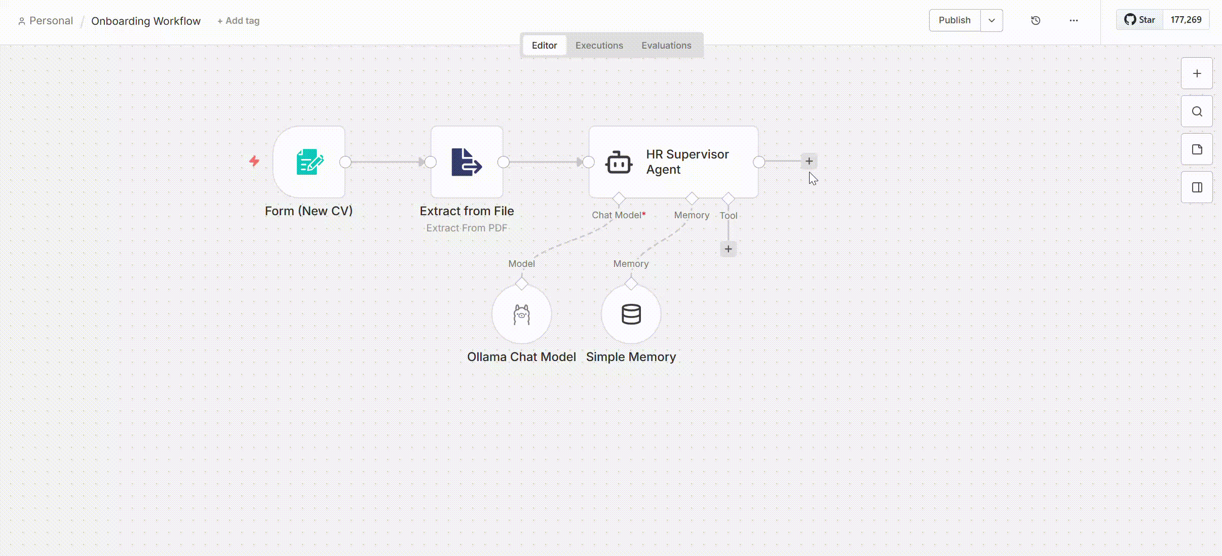
Task: Select the Extract from File node icon
Action: tap(467, 162)
